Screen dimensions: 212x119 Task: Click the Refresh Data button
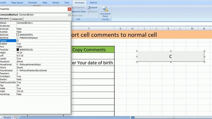click(x=77, y=16)
